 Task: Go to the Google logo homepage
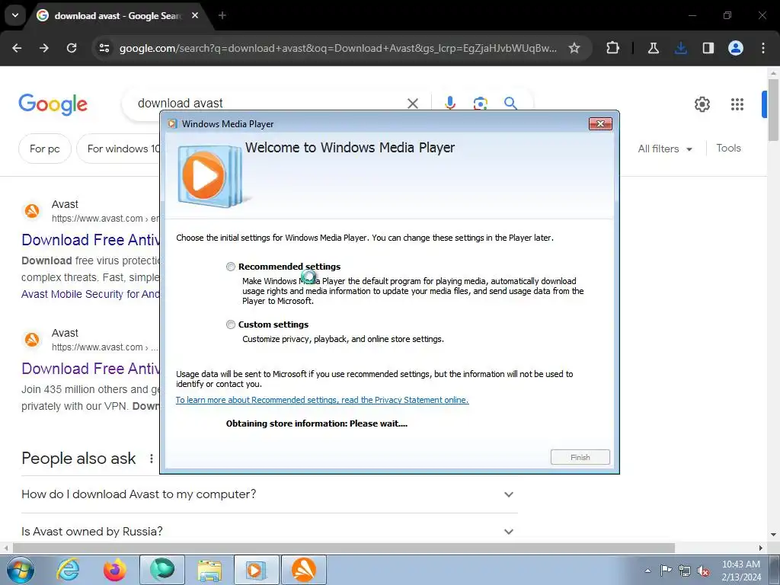(53, 104)
